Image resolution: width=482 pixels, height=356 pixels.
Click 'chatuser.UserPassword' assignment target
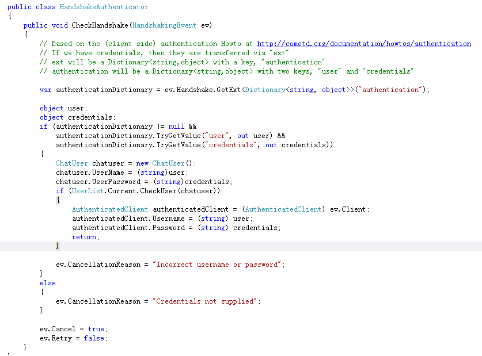point(98,182)
